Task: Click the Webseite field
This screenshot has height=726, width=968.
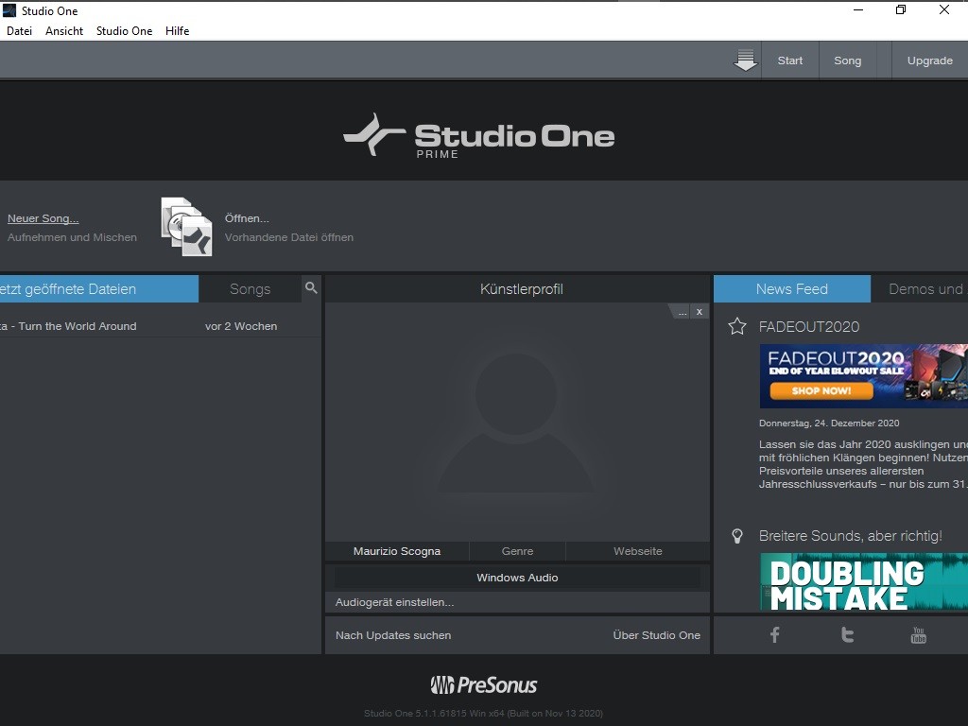Action: pyautogui.click(x=638, y=551)
